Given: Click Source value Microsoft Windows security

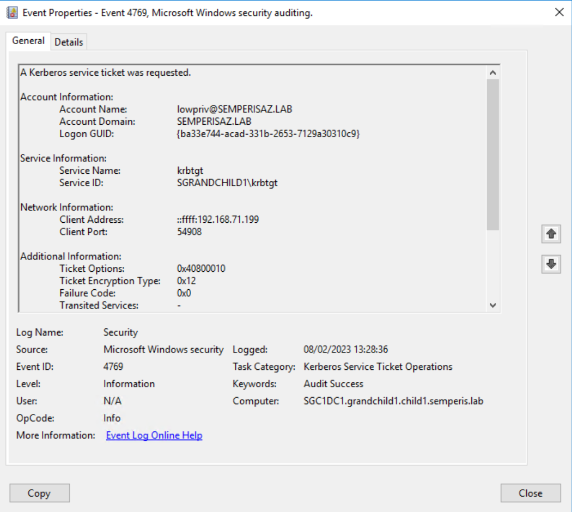Looking at the screenshot, I should pyautogui.click(x=163, y=349).
